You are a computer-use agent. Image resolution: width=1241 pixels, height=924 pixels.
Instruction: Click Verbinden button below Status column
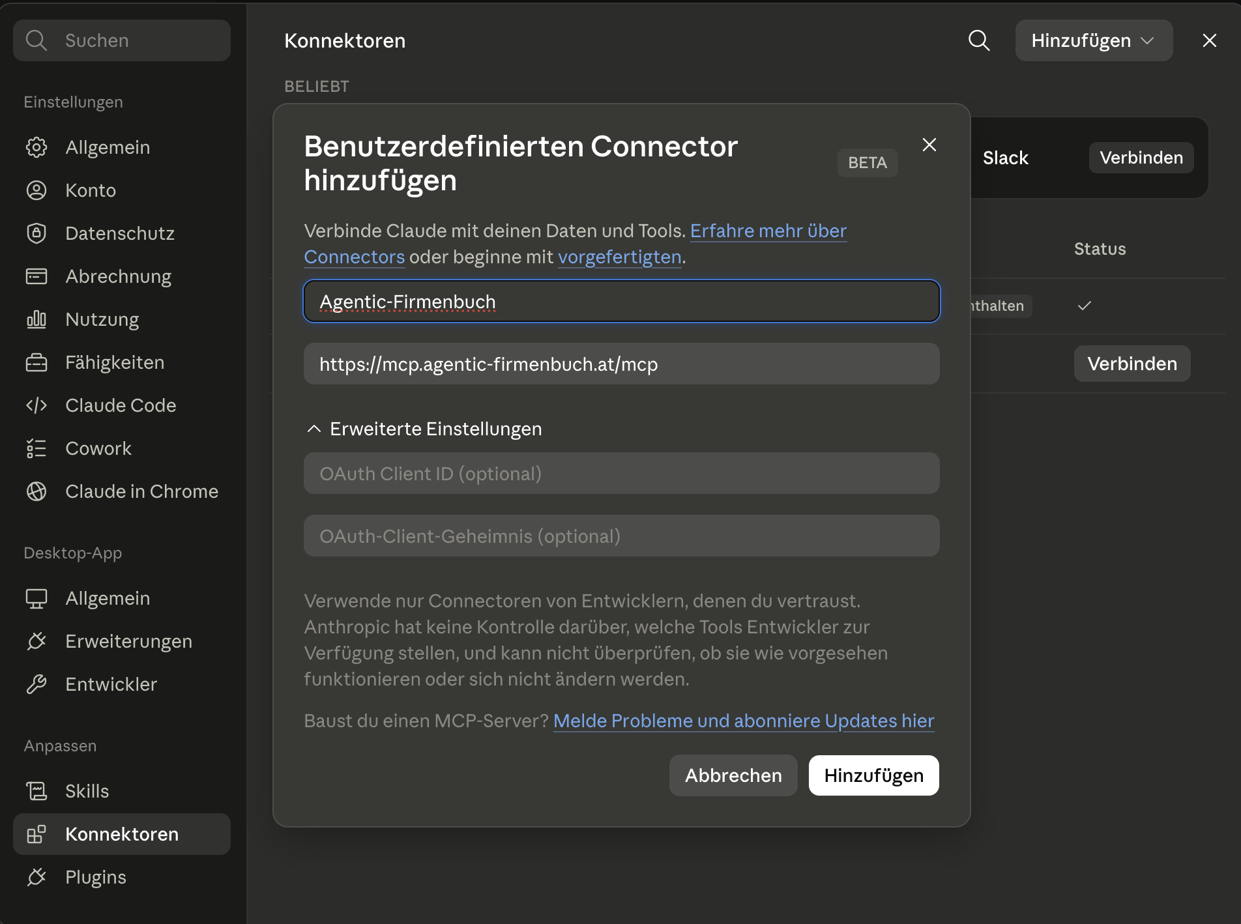pyautogui.click(x=1132, y=364)
